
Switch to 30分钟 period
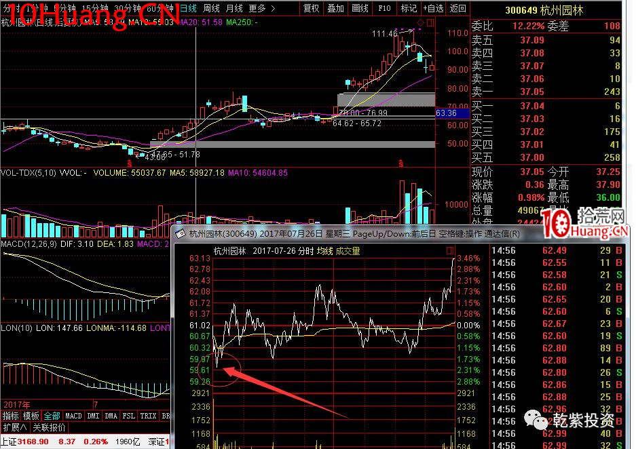click(x=128, y=9)
